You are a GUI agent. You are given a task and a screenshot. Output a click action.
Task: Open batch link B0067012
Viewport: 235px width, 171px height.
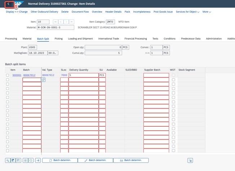(29, 75)
